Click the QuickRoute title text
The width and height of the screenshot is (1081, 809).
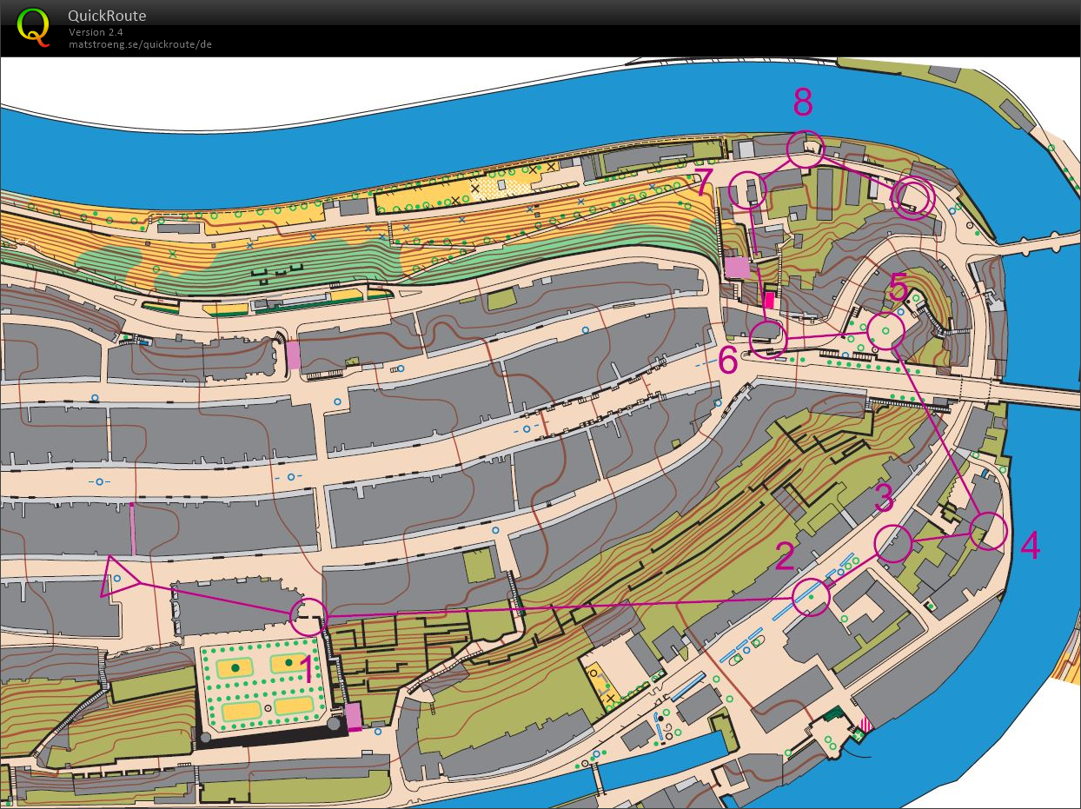pos(107,16)
